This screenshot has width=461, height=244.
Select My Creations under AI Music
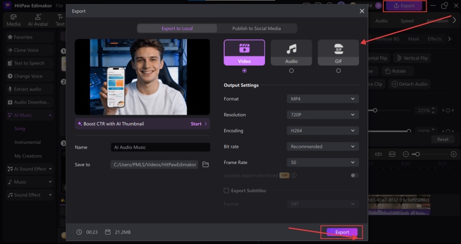point(28,156)
